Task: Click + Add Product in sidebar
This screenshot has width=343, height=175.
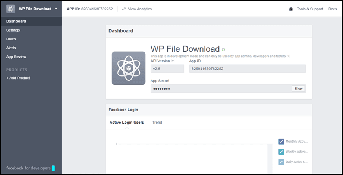Action: click(18, 78)
